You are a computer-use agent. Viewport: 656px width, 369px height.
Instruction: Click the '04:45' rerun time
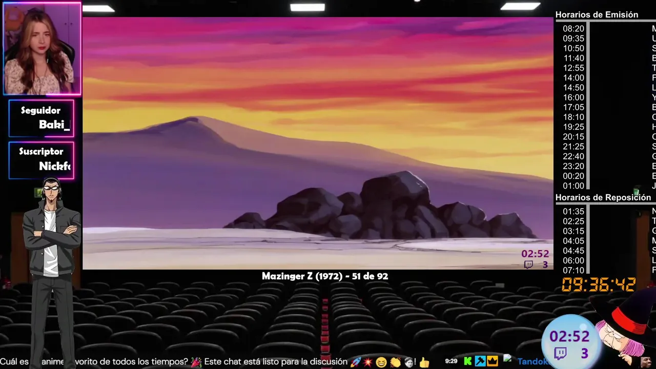(573, 251)
